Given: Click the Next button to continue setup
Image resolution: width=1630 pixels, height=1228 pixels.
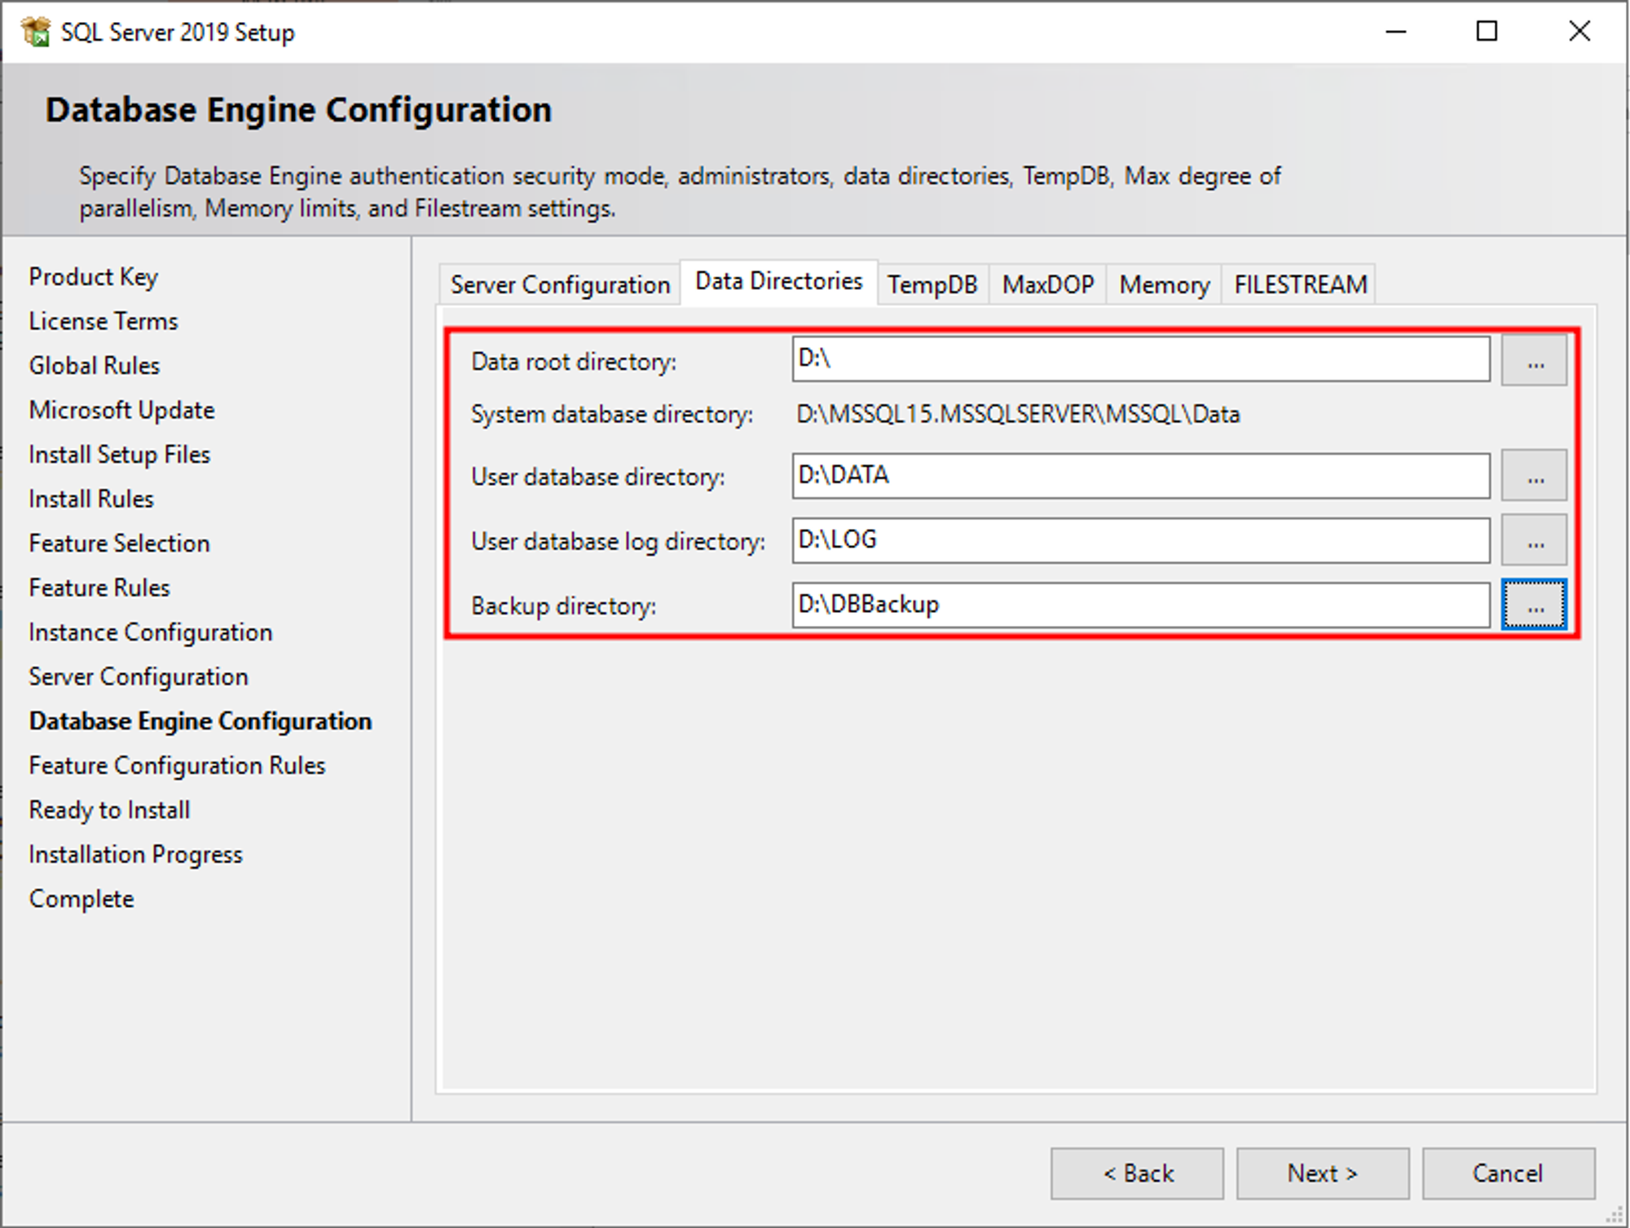Looking at the screenshot, I should point(1322,1173).
